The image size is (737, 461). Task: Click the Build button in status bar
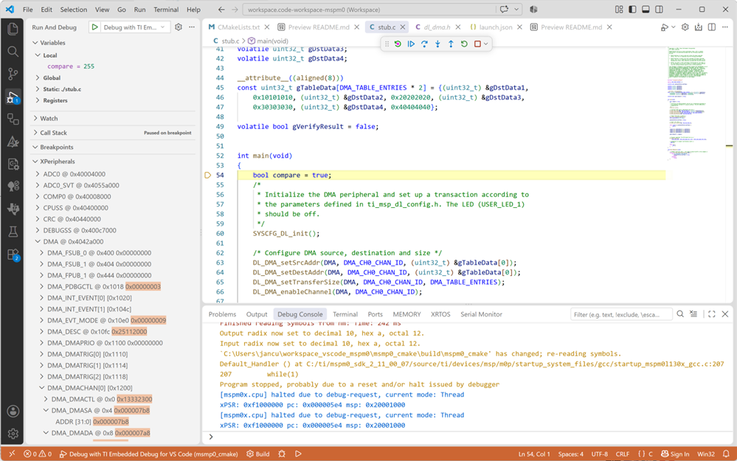click(x=258, y=454)
